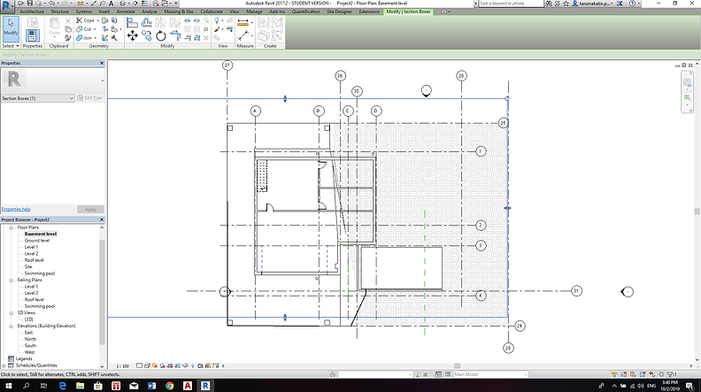Click the Filter icon in status bar
701x392 pixels.
pyautogui.click(x=672, y=374)
